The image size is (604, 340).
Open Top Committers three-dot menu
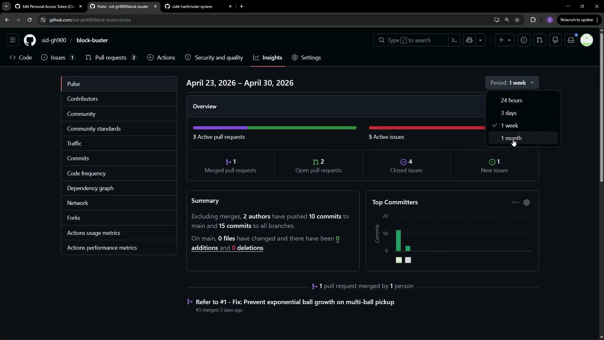click(515, 202)
